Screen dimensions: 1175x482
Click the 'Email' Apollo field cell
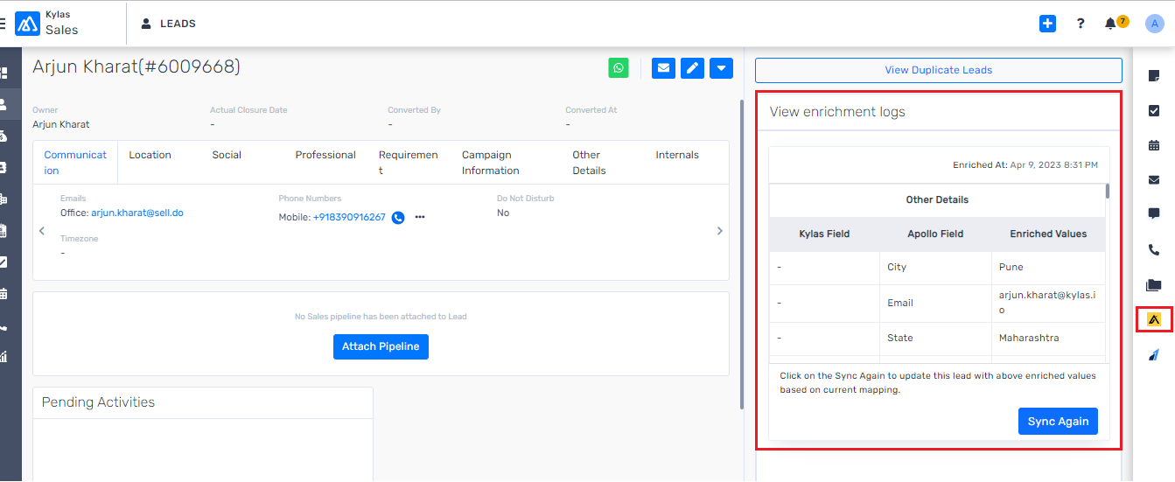tap(935, 303)
